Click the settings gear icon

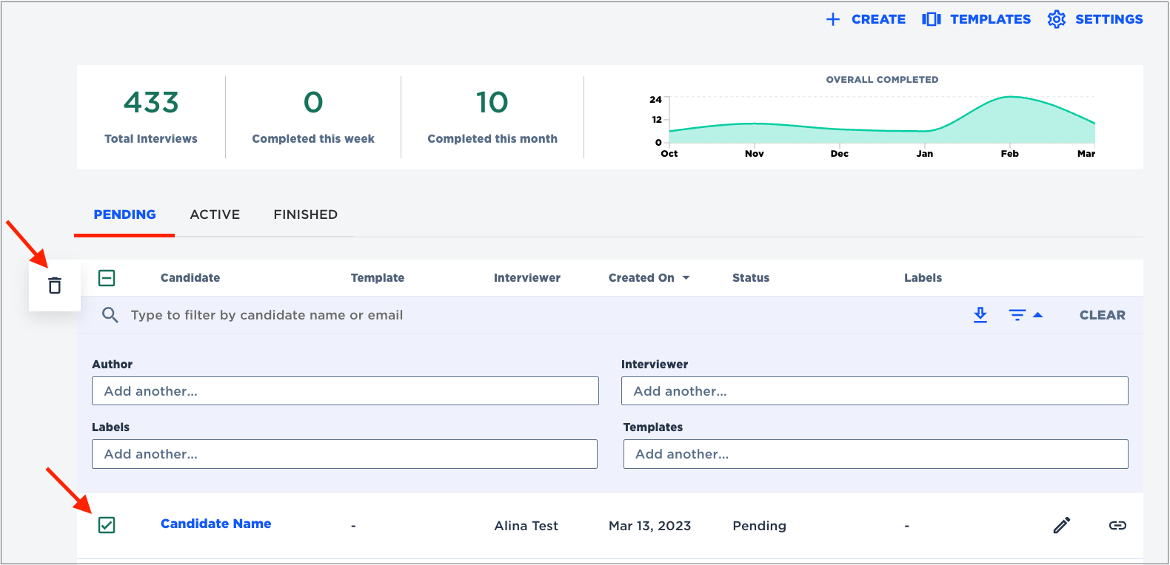coord(1057,19)
